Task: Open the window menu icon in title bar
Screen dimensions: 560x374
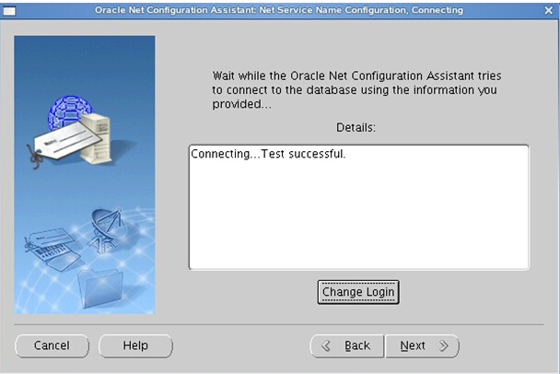Action: tap(9, 10)
